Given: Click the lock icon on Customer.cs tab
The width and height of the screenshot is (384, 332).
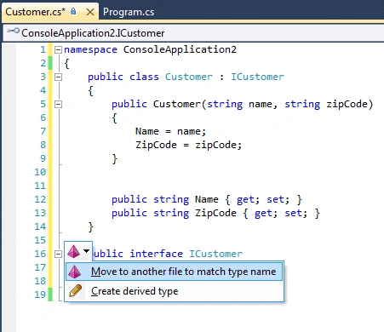Looking at the screenshot, I should tap(73, 11).
